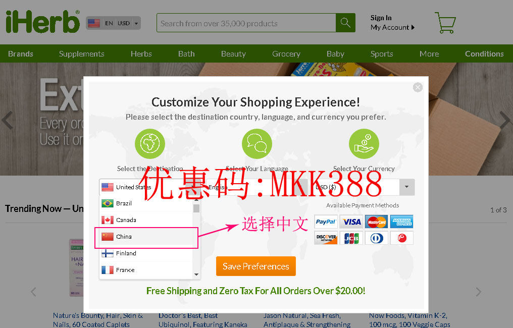Open the Beauty navigation menu
The width and height of the screenshot is (513, 328).
[x=233, y=53]
